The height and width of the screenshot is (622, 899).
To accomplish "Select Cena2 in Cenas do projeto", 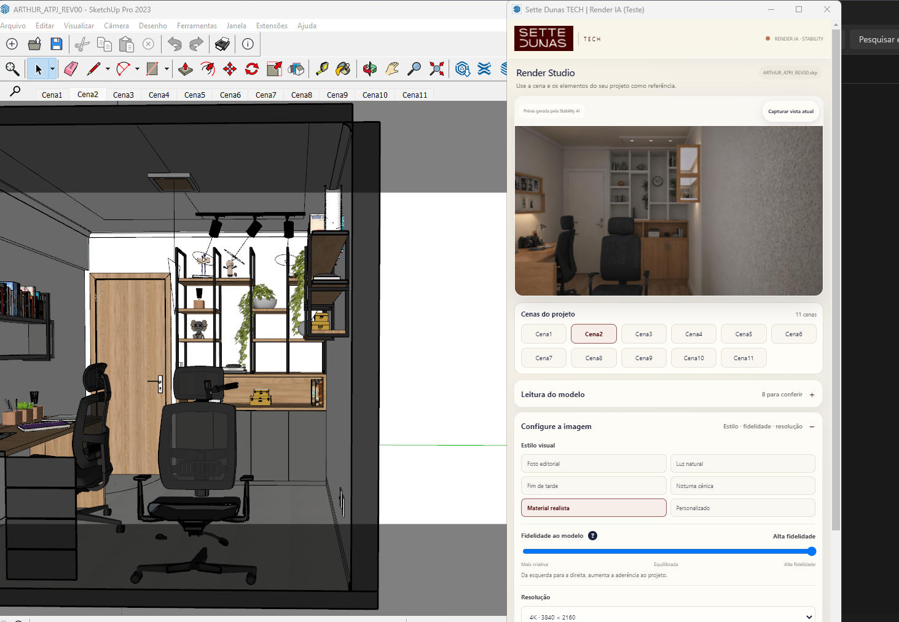I will [x=594, y=334].
